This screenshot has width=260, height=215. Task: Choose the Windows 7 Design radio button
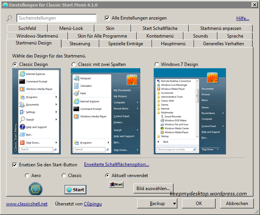tap(157, 64)
